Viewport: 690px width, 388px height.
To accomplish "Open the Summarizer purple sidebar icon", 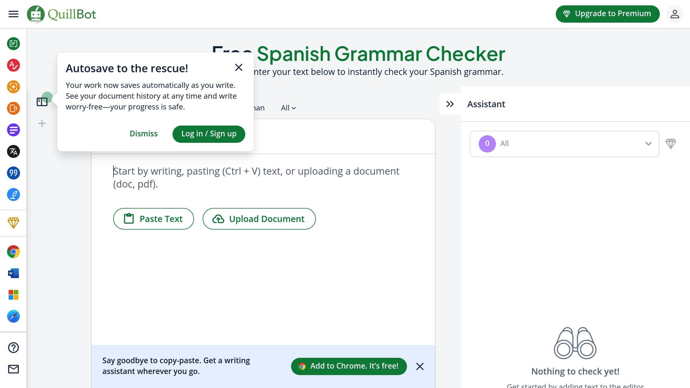I will coord(13,130).
